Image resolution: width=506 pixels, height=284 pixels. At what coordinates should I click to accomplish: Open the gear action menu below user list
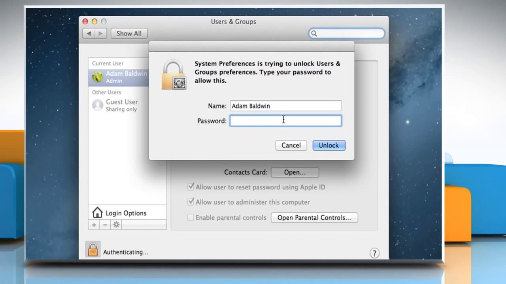(x=116, y=225)
